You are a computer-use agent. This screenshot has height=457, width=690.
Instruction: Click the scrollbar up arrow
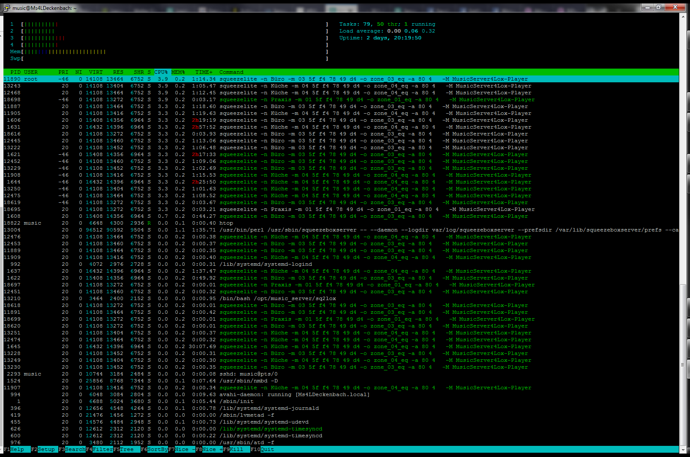pyautogui.click(x=683, y=16)
